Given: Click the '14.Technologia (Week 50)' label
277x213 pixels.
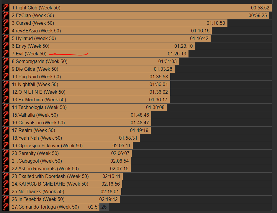Looking at the screenshot, I should point(39,107).
